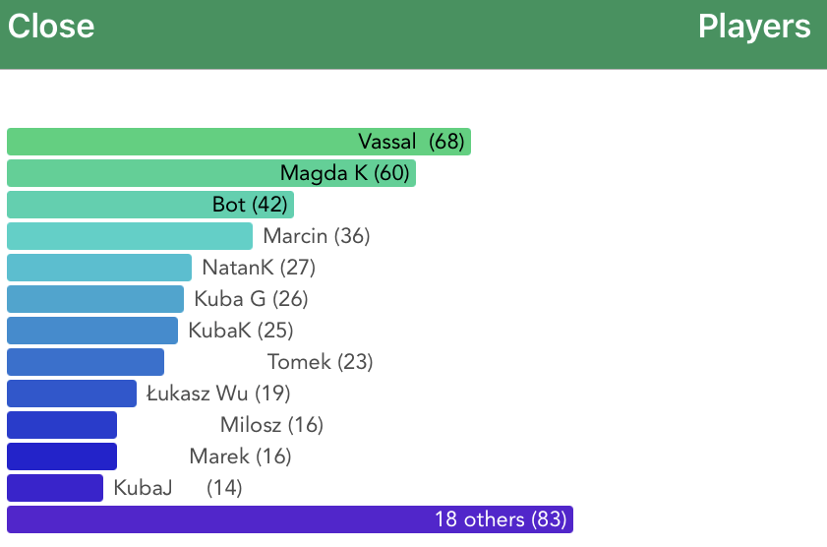This screenshot has height=547, width=827.
Task: Tap the KubaJ score (14) label
Action: [x=224, y=488]
